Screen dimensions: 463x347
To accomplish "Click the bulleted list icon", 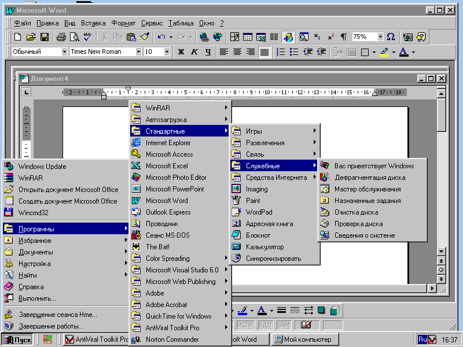I will (294, 52).
